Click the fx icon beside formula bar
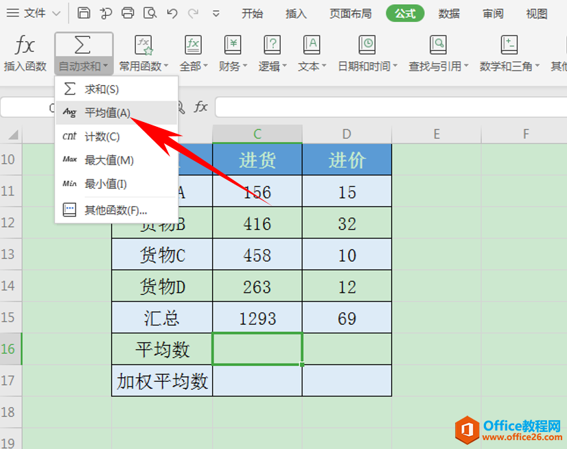 201,107
